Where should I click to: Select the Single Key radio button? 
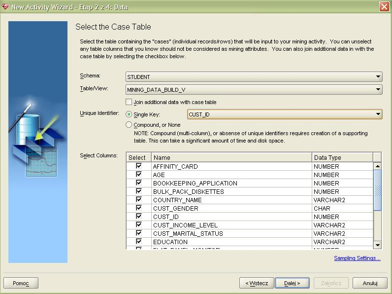[129, 114]
